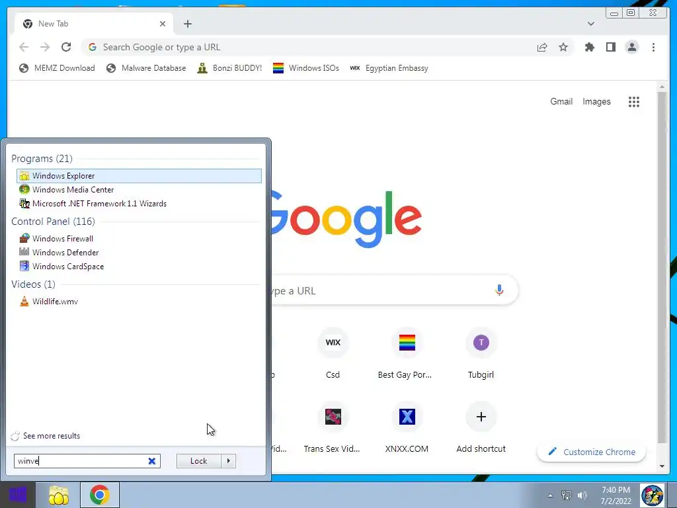Reload the page in Chrome

[x=66, y=47]
